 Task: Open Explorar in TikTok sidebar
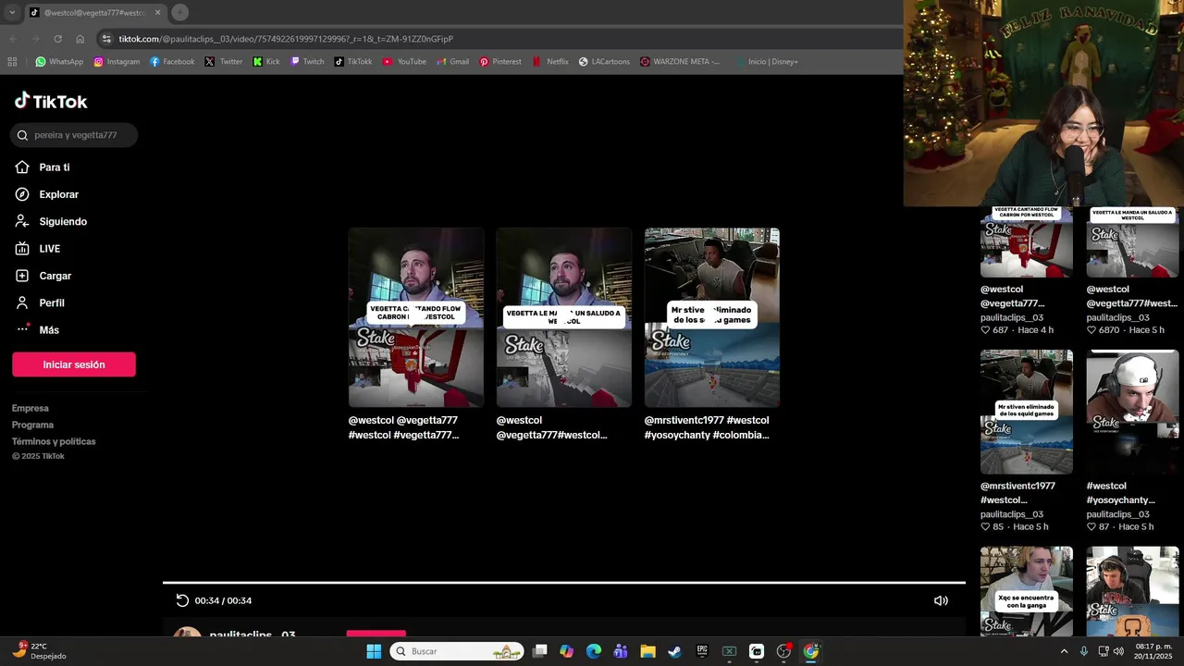pyautogui.click(x=47, y=194)
